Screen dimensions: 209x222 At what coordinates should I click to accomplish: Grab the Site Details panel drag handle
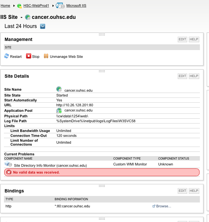click(x=102, y=71)
